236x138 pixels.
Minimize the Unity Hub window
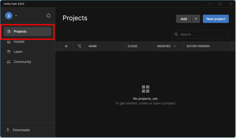click(210, 4)
